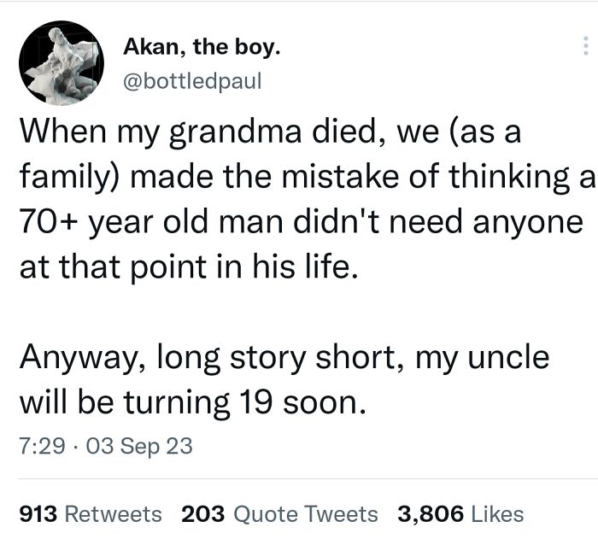The width and height of the screenshot is (598, 539).
Task: Visit the @bottledpaul handle link
Action: click(192, 81)
